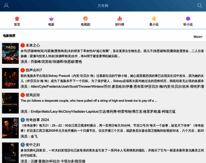Click the 瓮中之妇 synopsis text
The width and height of the screenshot is (206, 163).
pos(112,153)
